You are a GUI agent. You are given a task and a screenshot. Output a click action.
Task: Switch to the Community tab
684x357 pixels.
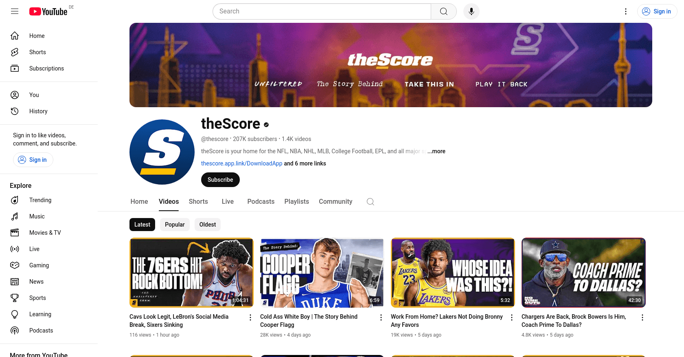[335, 202]
